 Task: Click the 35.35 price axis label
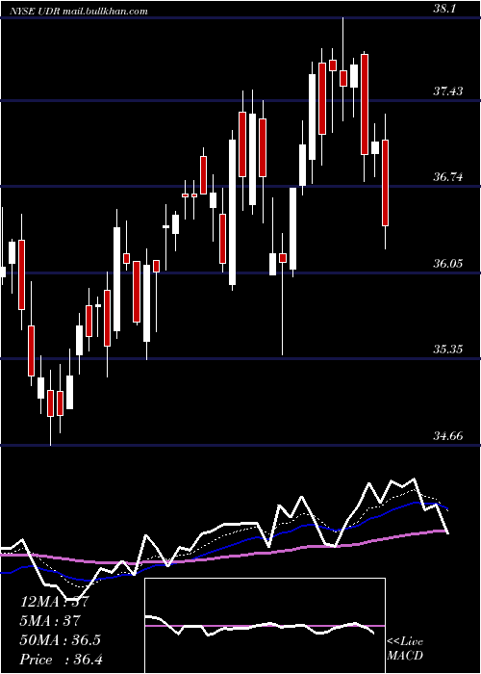tap(448, 349)
